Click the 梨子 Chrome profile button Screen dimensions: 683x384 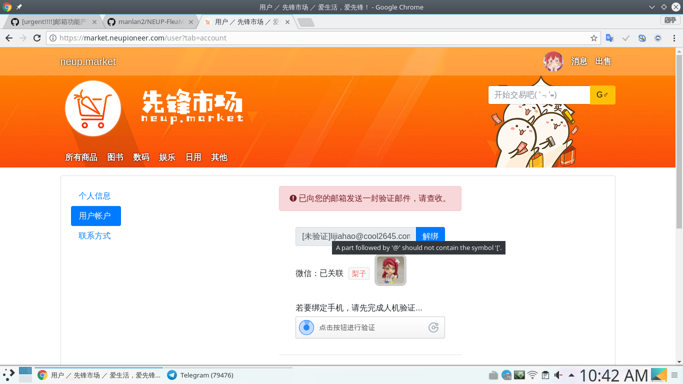tap(670, 20)
